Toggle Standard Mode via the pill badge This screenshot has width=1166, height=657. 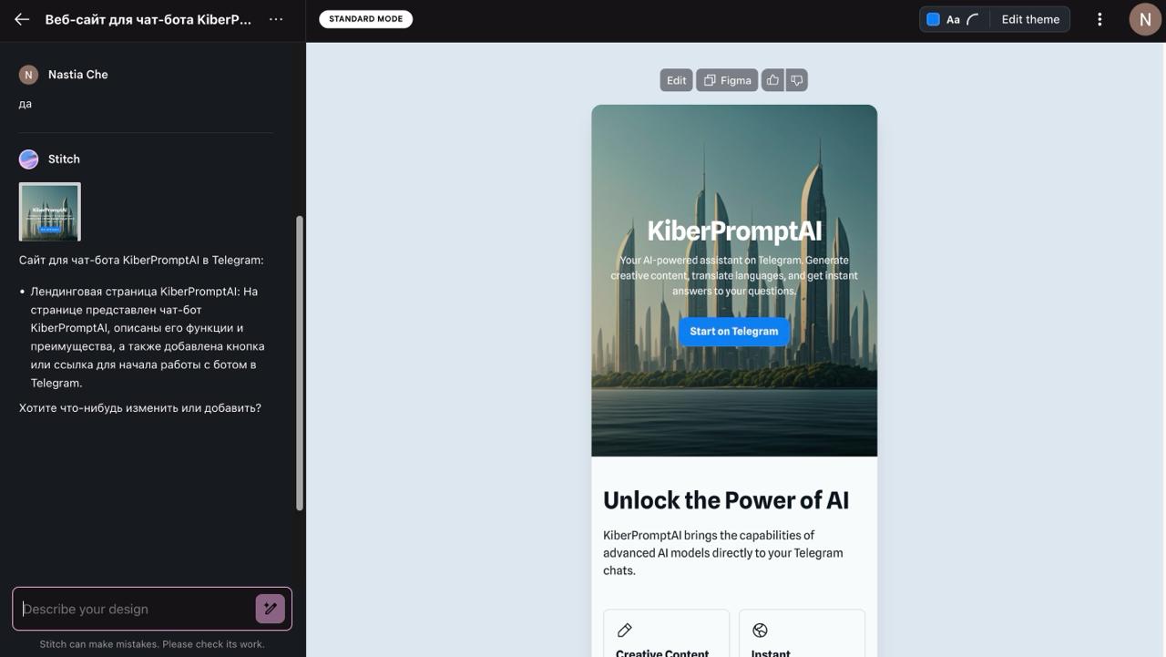coord(365,18)
